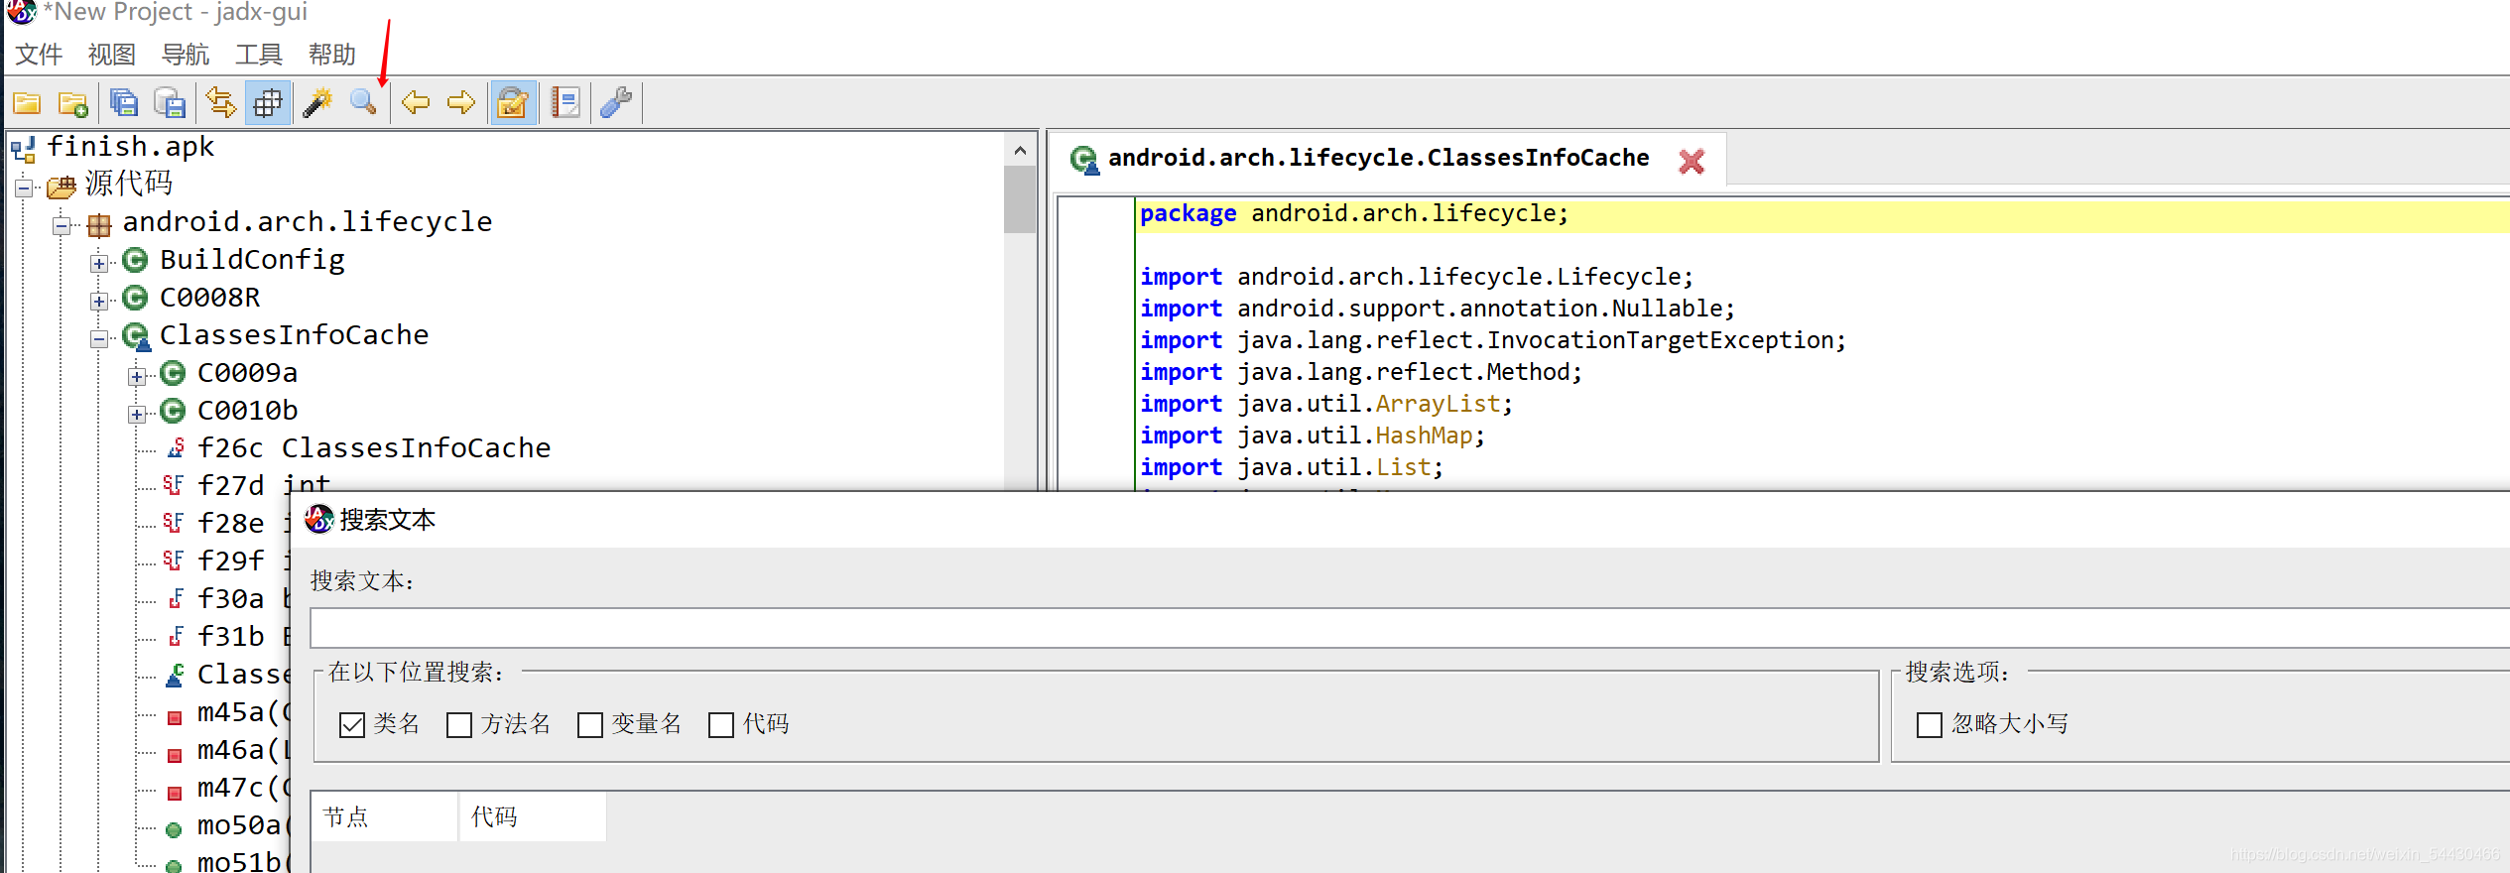The width and height of the screenshot is (2510, 873).
Task: Click the C0008R class icon
Action: (x=135, y=298)
